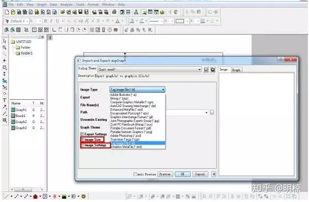Select the UNTITLED project root folder
Image resolution: width=309 pixels, height=202 pixels.
[22, 42]
